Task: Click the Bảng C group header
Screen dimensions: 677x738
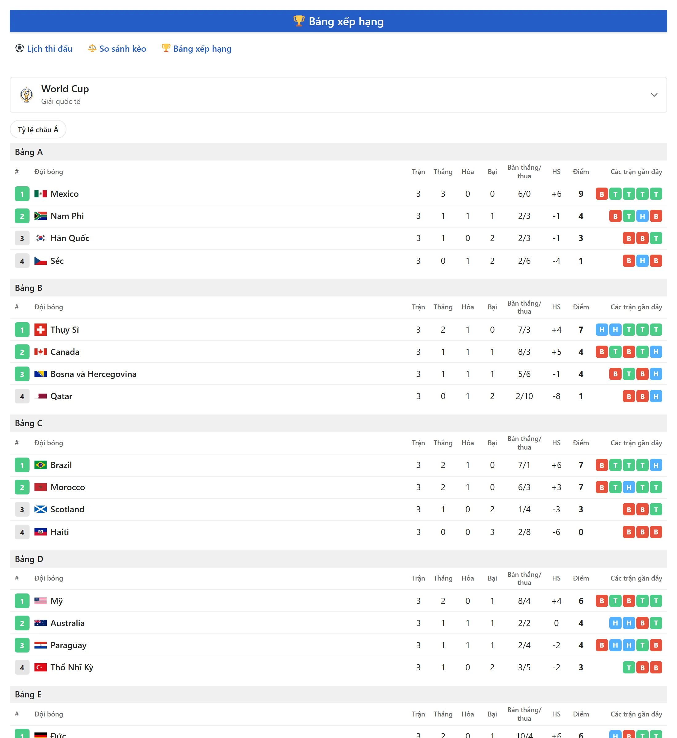Action: coord(338,423)
